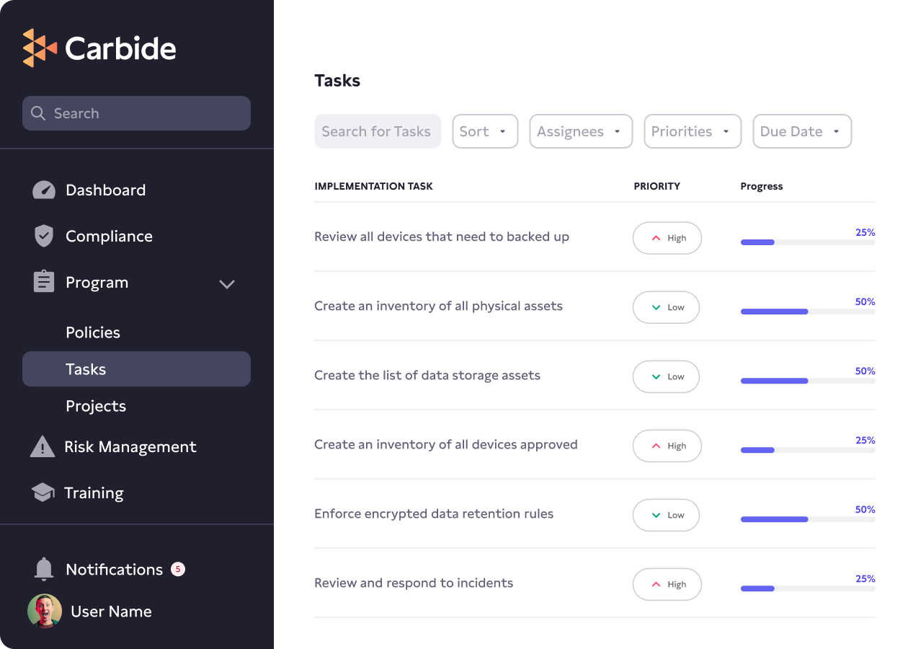The width and height of the screenshot is (908, 649).
Task: Collapse the Program section chevron
Action: [227, 285]
